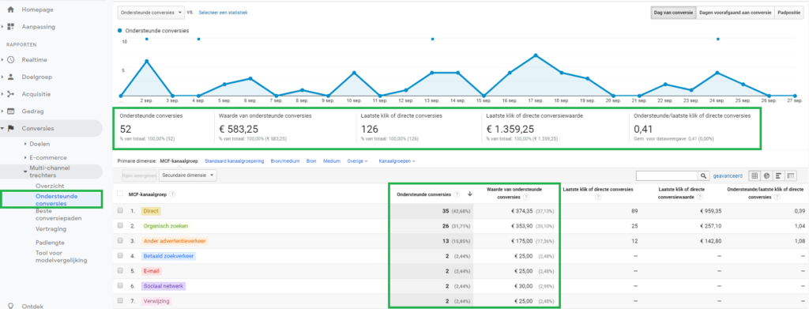809x309 pixels.
Task: Click help icon beside Ondersteunde/laatste klik column header
Action: pyautogui.click(x=777, y=197)
